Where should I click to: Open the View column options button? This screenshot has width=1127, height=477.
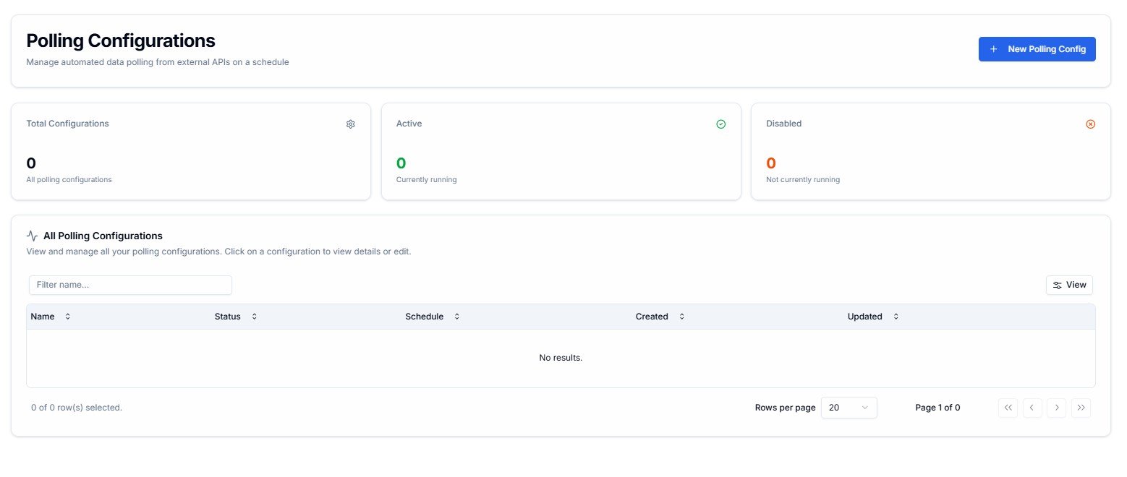(x=1069, y=285)
